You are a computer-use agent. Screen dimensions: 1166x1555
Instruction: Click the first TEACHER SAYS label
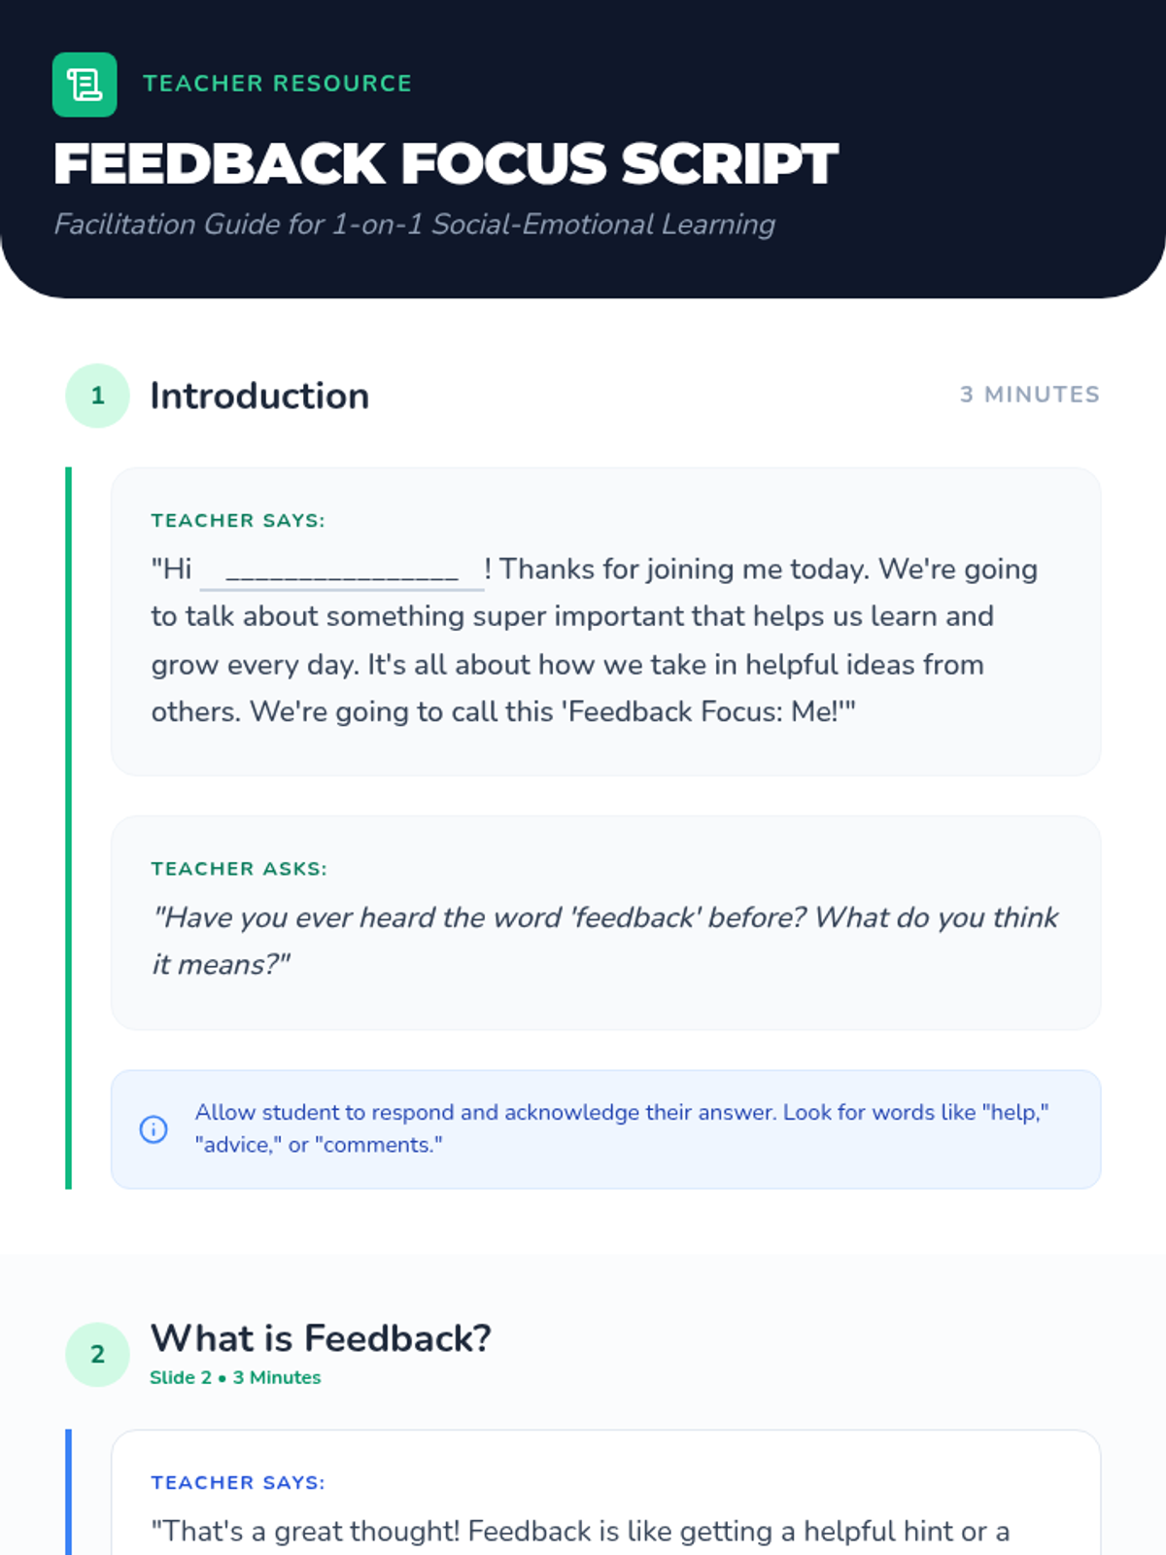tap(238, 521)
